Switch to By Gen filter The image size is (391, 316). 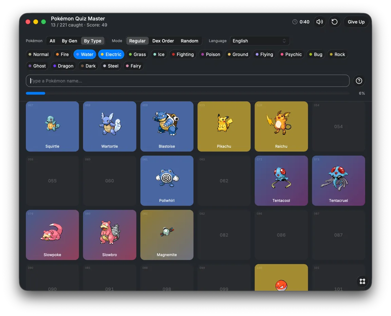point(69,41)
